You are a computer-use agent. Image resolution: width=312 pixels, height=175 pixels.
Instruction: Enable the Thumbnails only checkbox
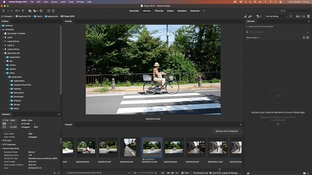coord(191,173)
